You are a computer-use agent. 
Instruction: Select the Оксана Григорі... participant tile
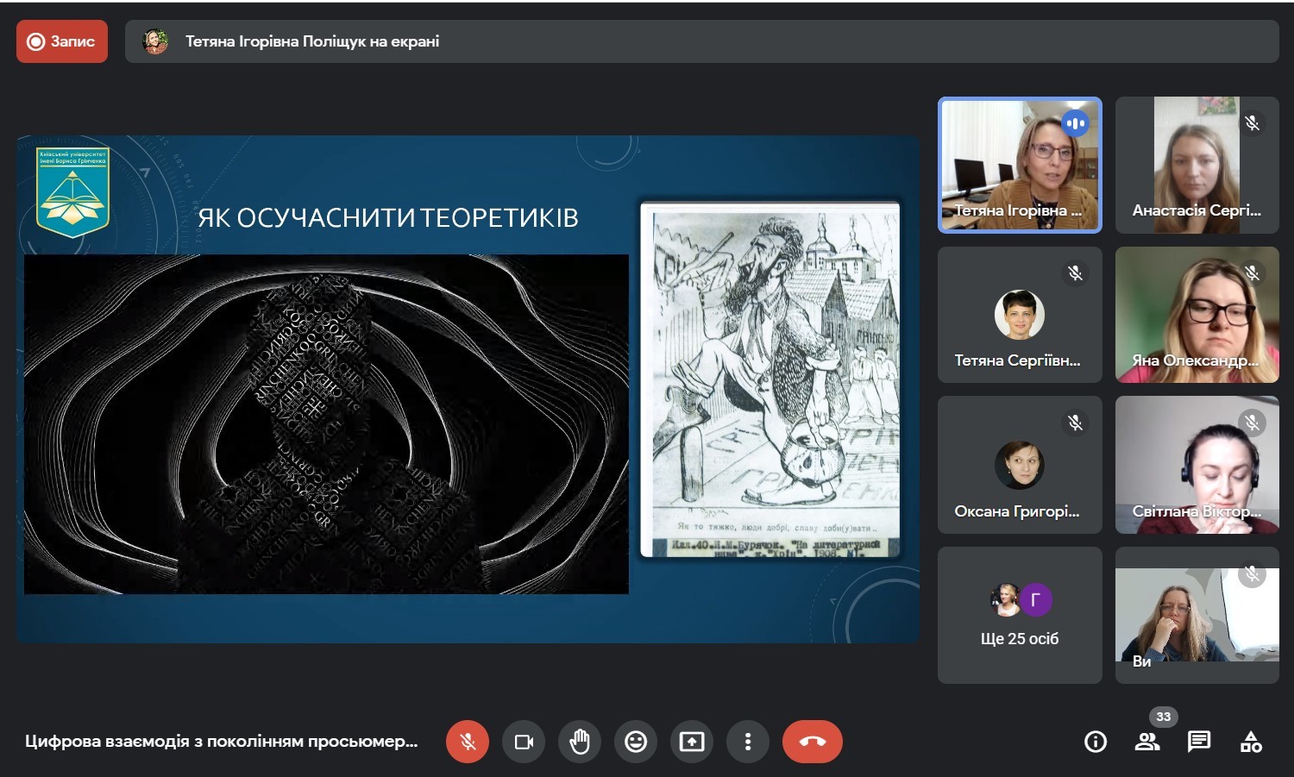tap(1020, 466)
